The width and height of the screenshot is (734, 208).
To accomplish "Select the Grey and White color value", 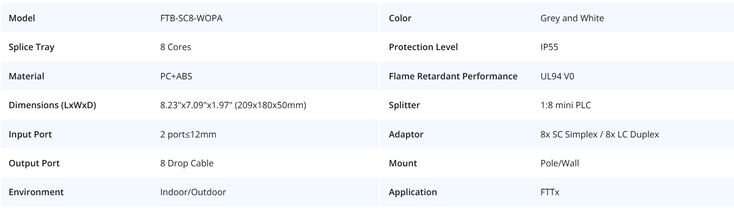I will pyautogui.click(x=572, y=18).
